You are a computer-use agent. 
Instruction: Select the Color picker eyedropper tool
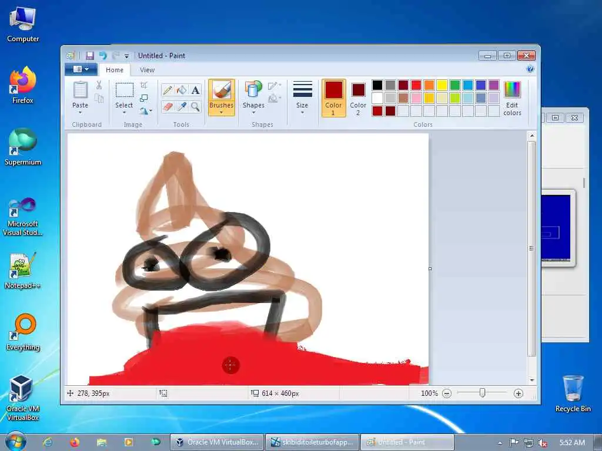[x=181, y=107]
